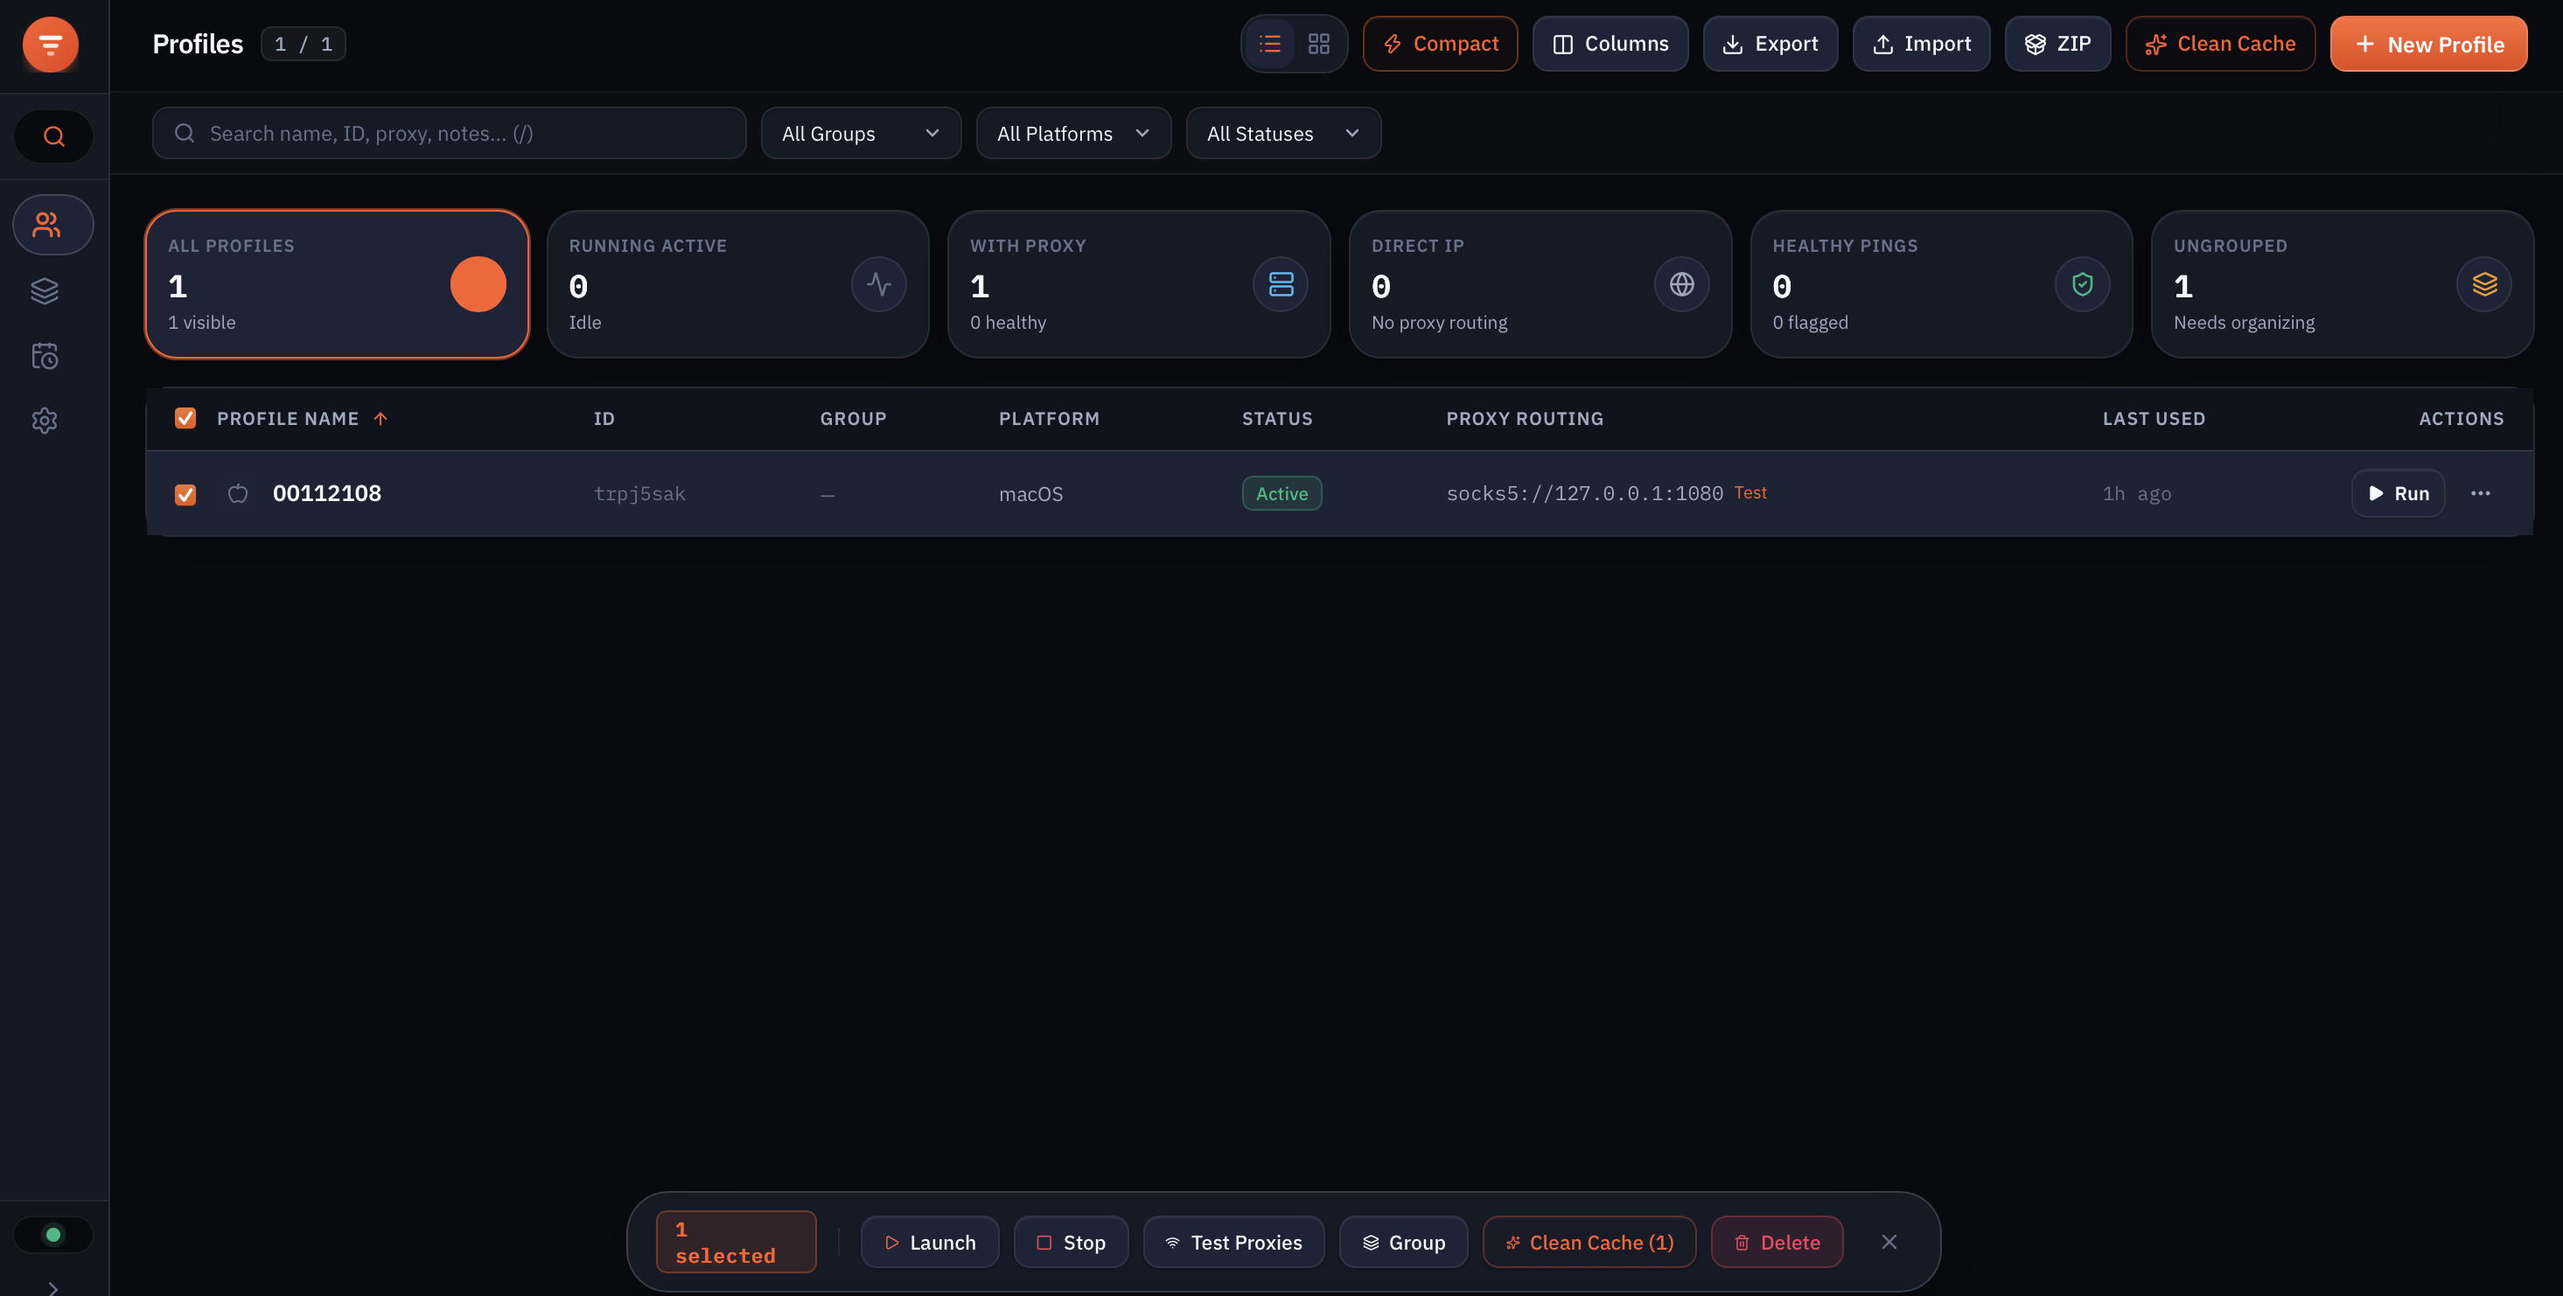Image resolution: width=2563 pixels, height=1296 pixels.
Task: Open the Settings gear sidebar icon
Action: click(45, 420)
